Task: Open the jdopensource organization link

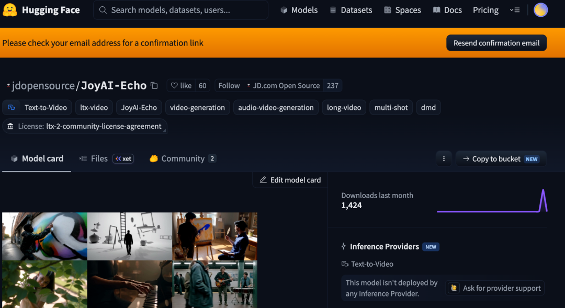Action: tap(43, 86)
